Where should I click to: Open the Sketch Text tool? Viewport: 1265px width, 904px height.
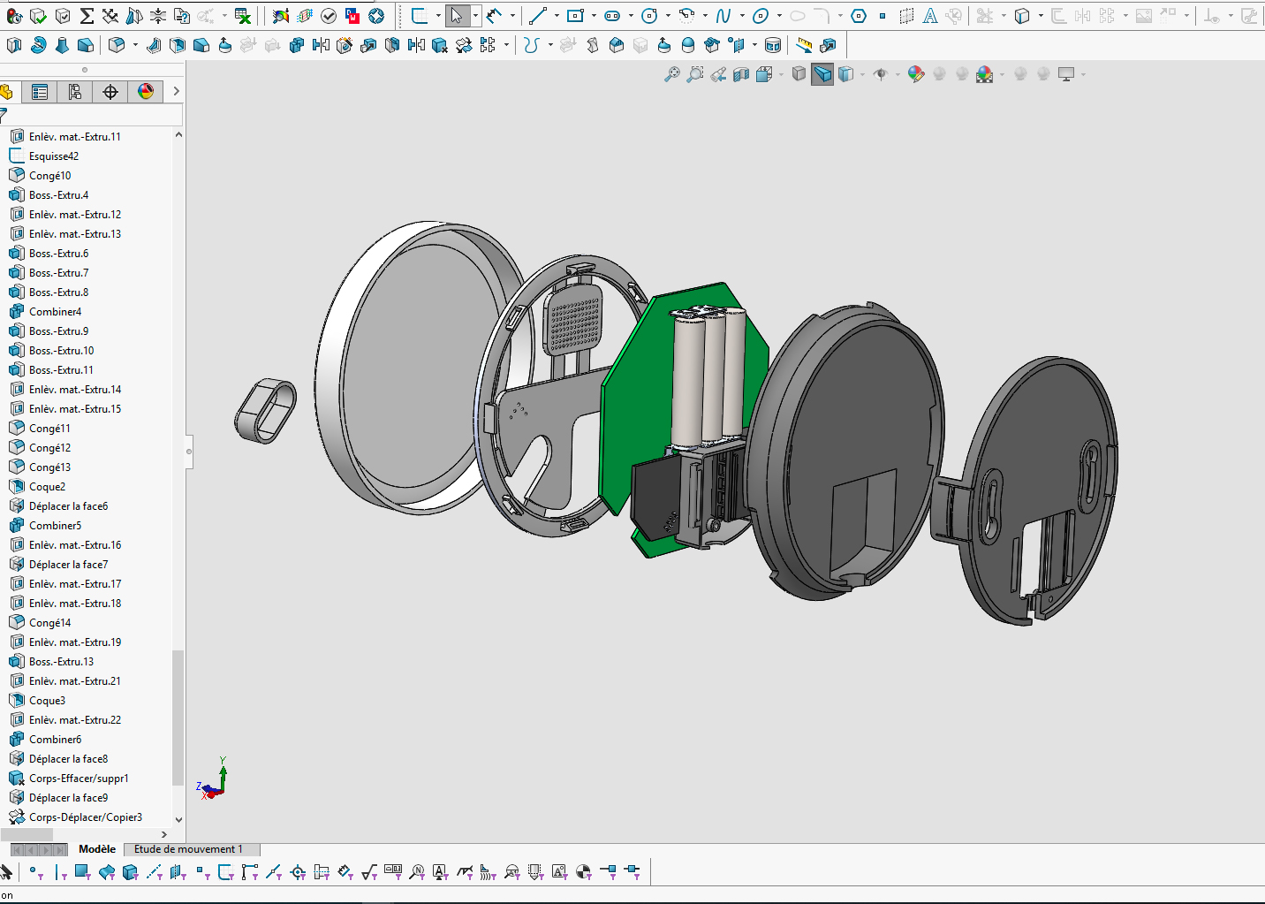930,16
